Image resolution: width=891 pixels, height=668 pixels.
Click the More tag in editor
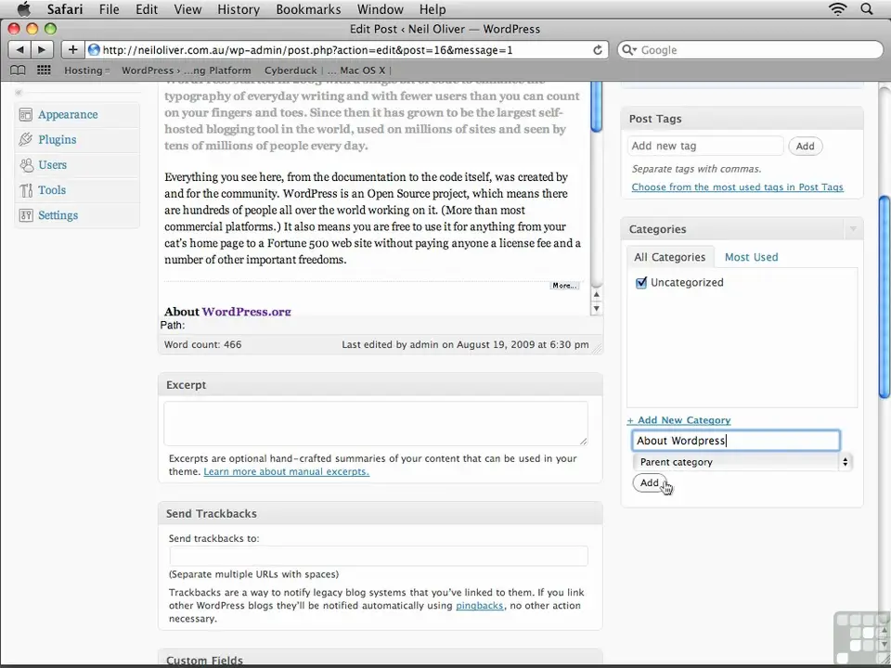[565, 286]
